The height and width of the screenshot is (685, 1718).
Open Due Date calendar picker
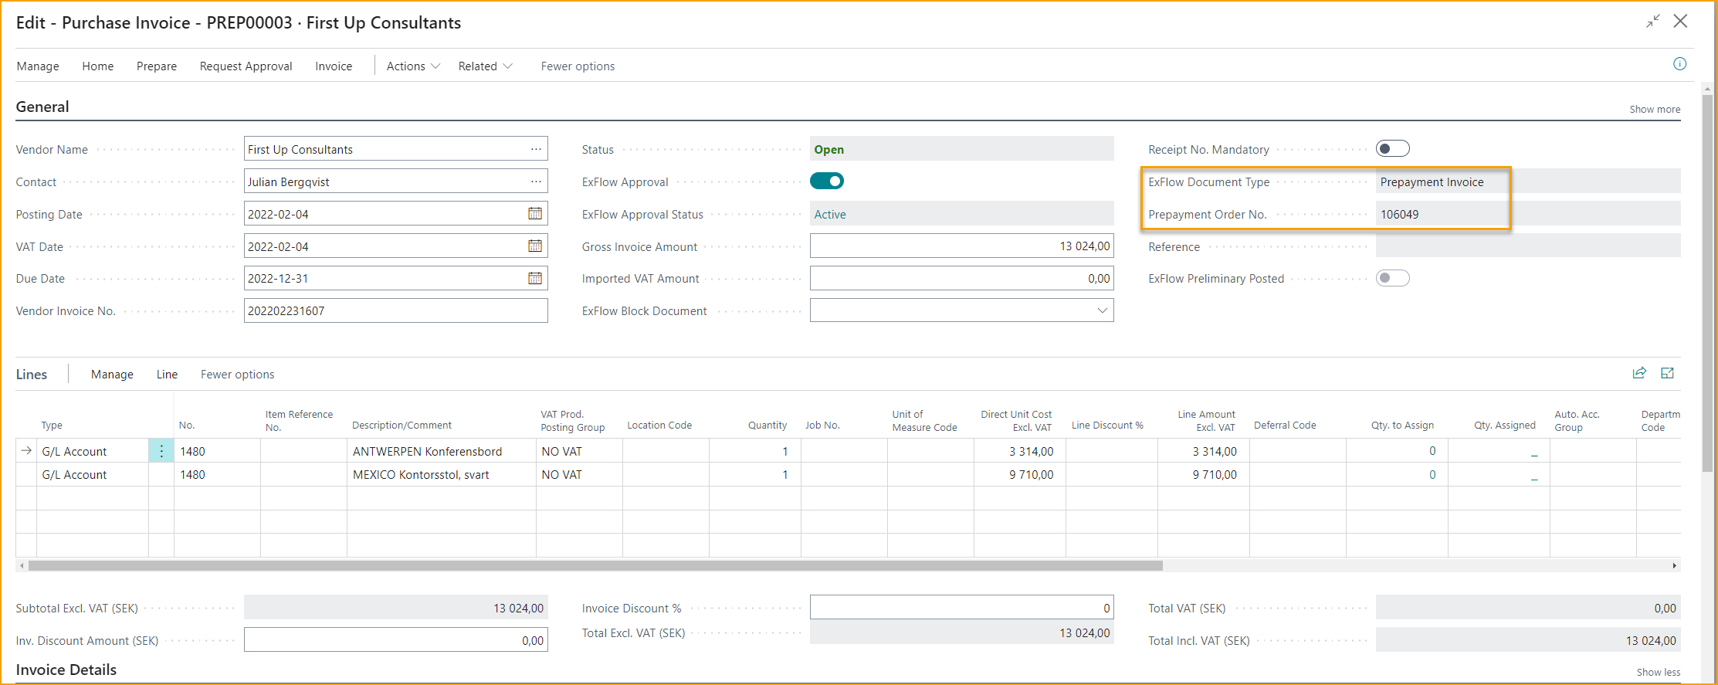tap(534, 278)
